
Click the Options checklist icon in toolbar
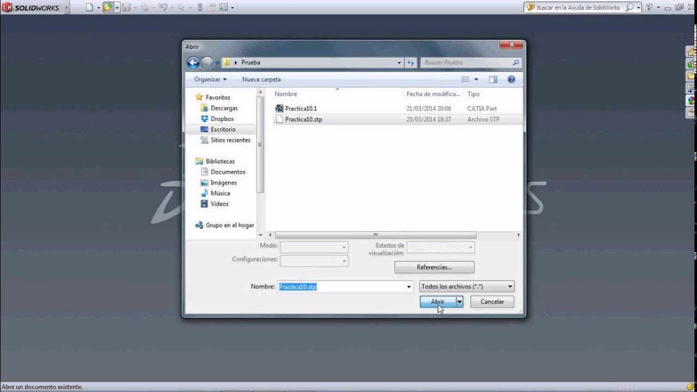[x=223, y=8]
